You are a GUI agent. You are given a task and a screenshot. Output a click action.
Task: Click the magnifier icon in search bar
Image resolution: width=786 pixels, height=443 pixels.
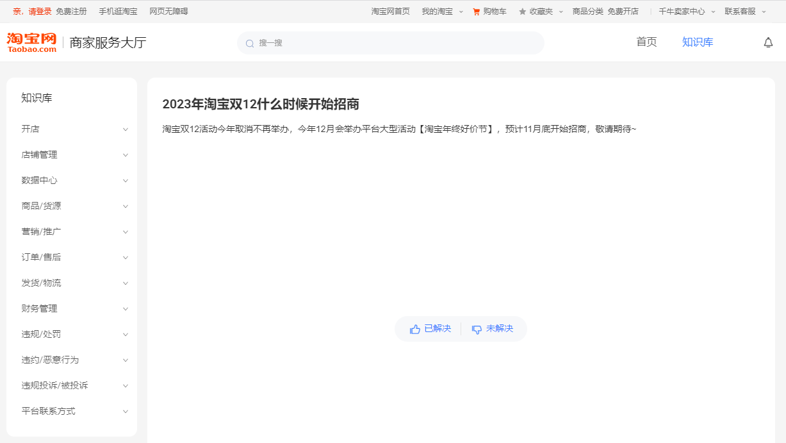tap(250, 44)
